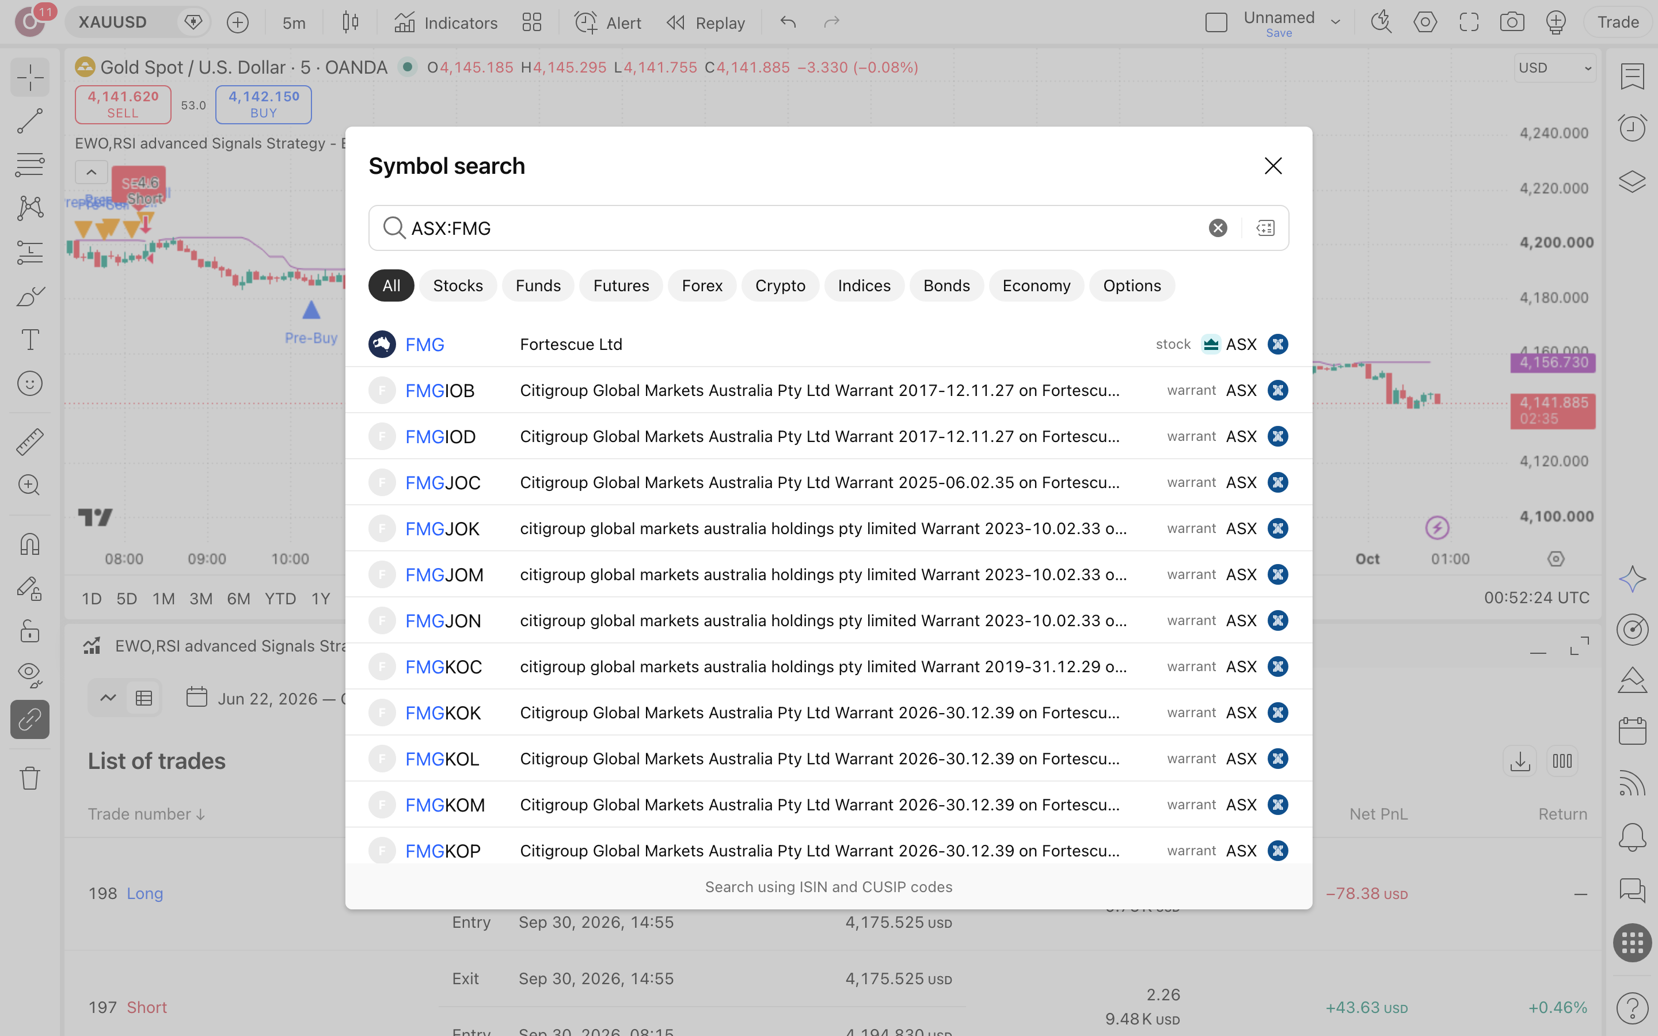1658x1036 pixels.
Task: Filter results by Stocks
Action: coord(458,285)
